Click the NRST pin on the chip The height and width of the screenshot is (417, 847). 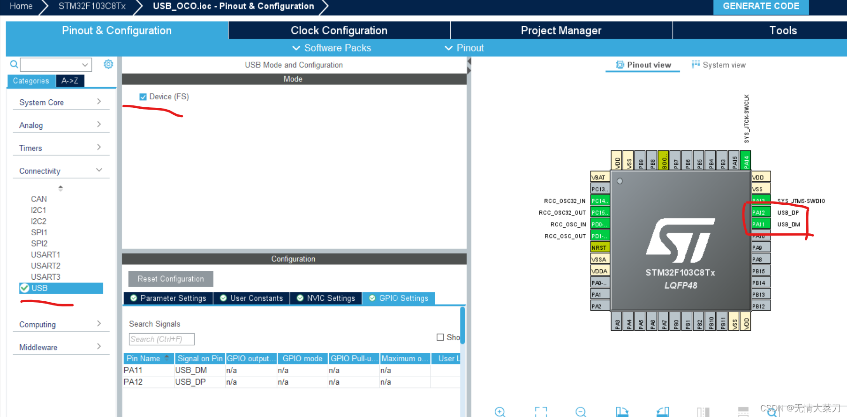point(600,247)
